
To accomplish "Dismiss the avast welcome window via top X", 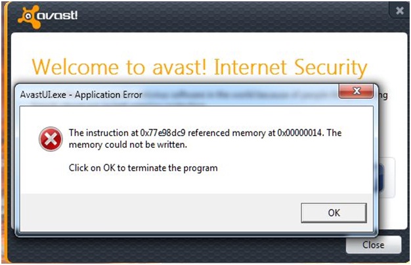I will [x=400, y=11].
